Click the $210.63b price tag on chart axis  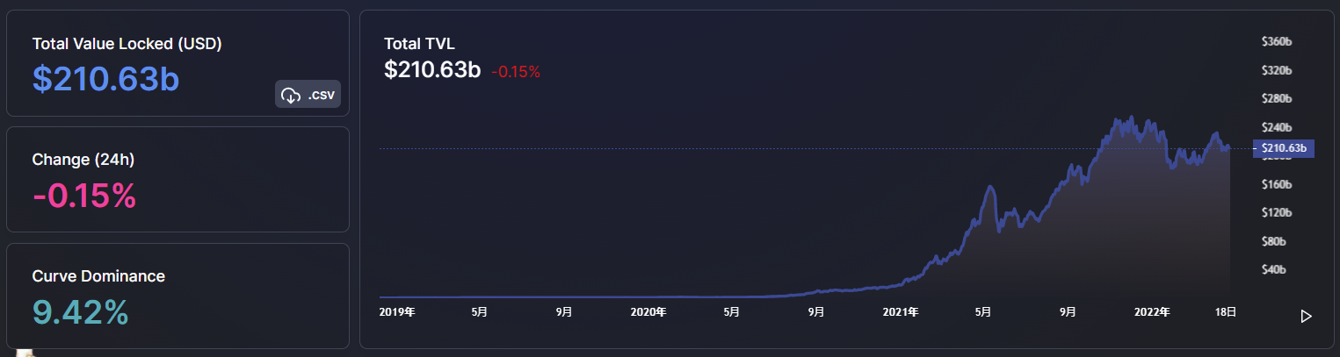tap(1284, 148)
